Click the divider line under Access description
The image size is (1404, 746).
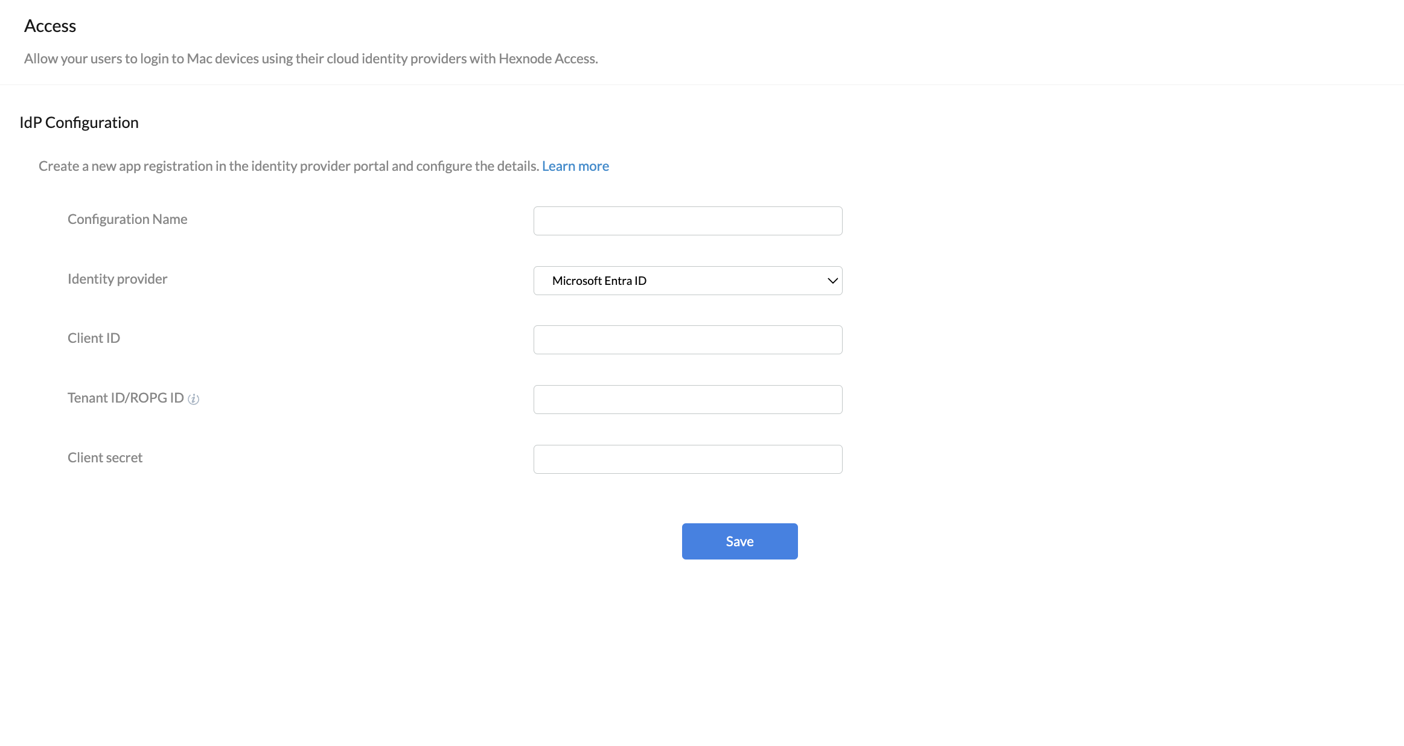(x=702, y=84)
